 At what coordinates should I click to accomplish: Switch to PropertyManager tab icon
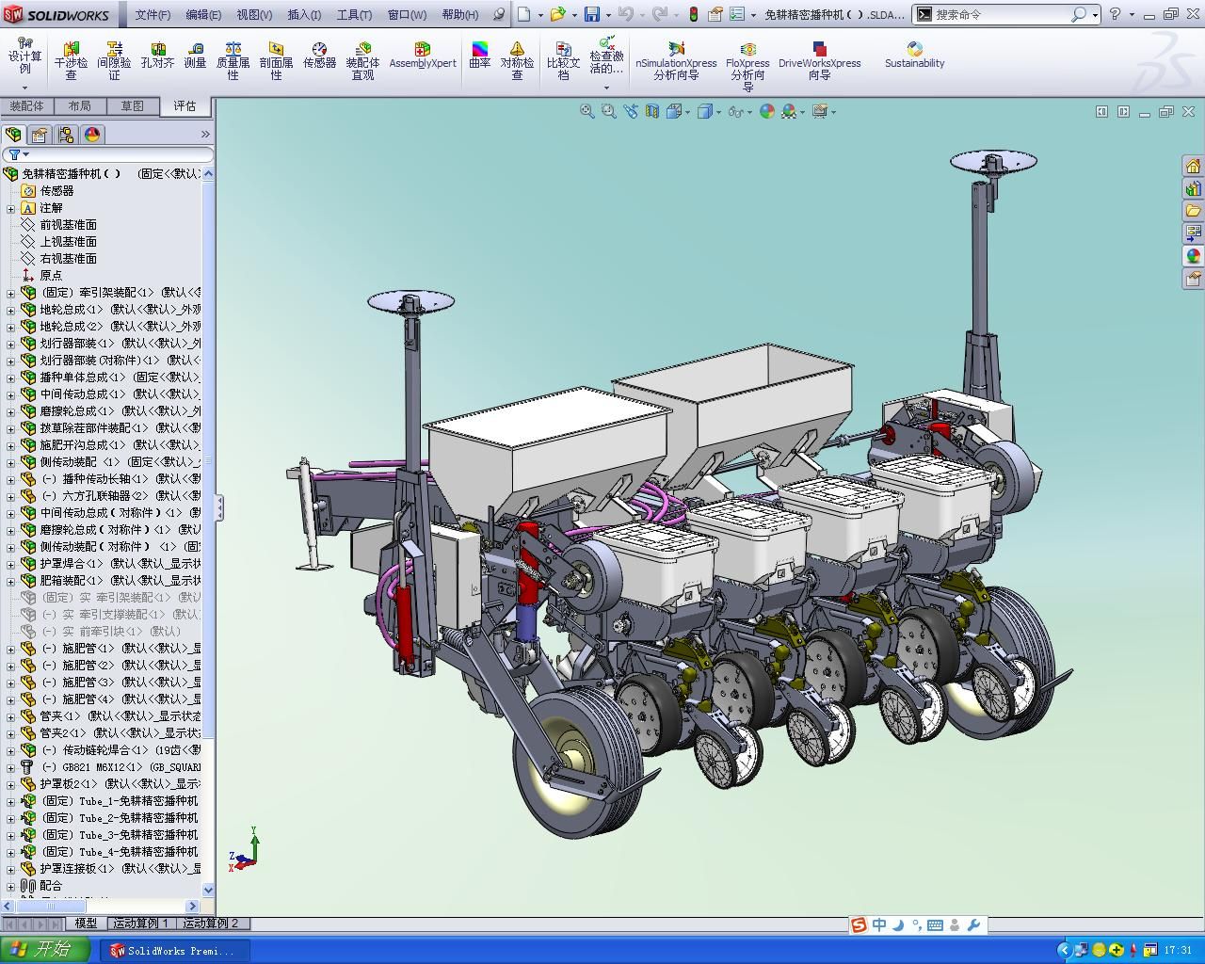point(40,135)
